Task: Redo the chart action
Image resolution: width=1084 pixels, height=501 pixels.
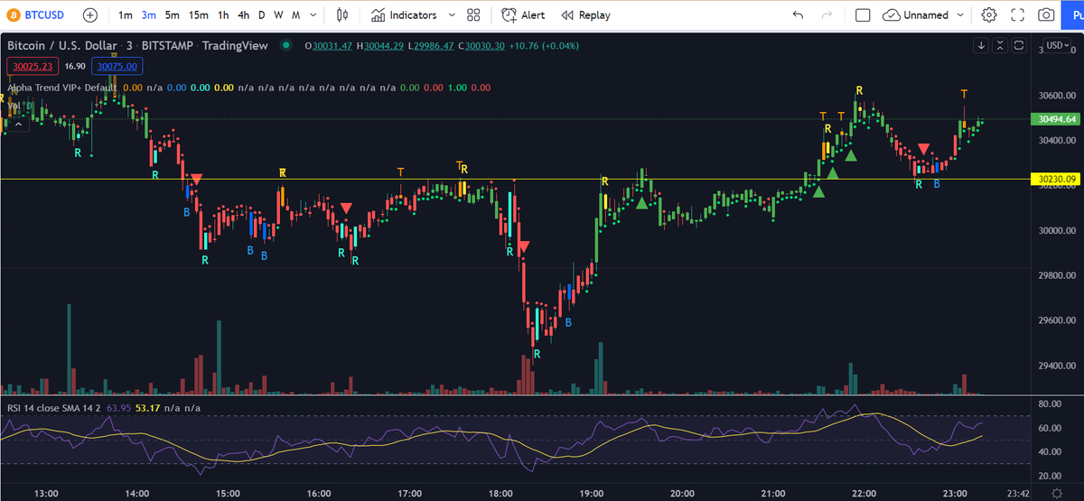Action: (827, 15)
